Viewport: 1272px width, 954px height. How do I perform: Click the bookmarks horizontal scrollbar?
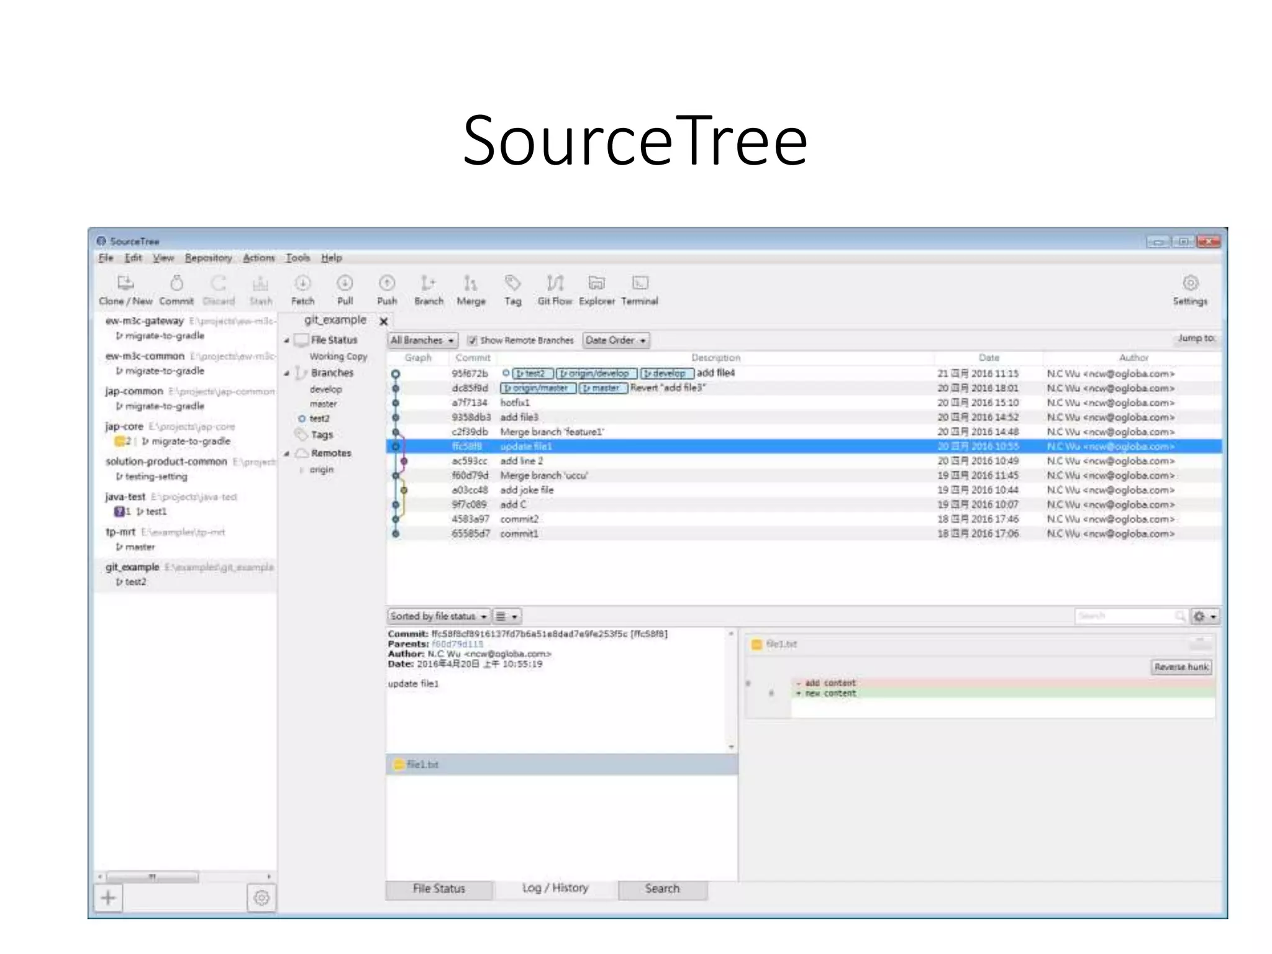pyautogui.click(x=152, y=877)
